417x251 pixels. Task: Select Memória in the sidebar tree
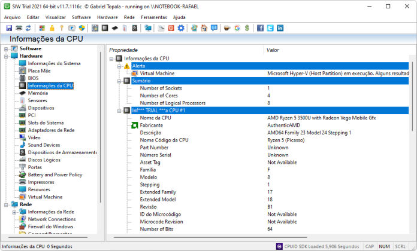coord(38,93)
